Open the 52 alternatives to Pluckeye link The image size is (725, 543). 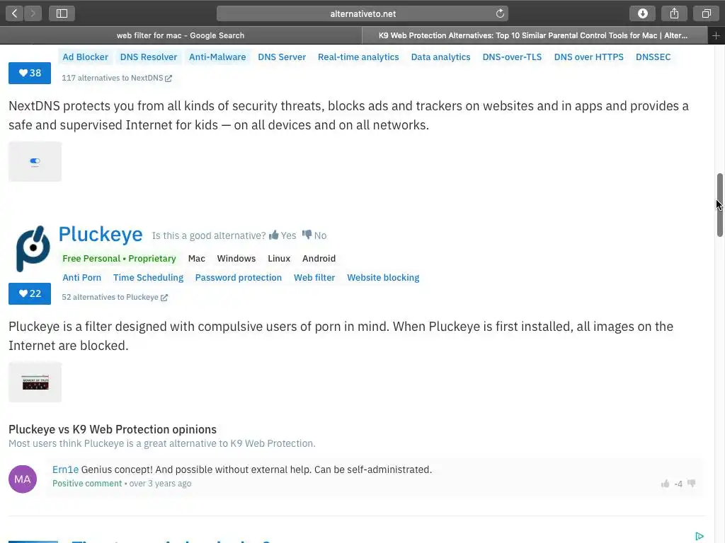pos(114,297)
